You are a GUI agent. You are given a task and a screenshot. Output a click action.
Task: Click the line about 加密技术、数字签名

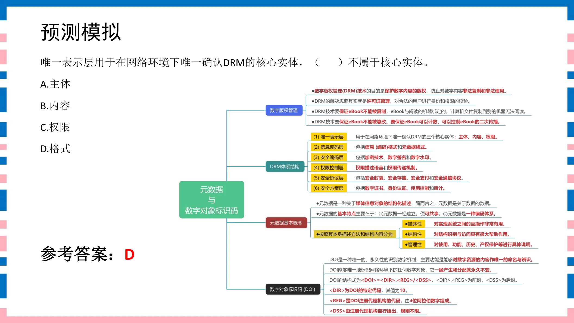tap(394, 157)
